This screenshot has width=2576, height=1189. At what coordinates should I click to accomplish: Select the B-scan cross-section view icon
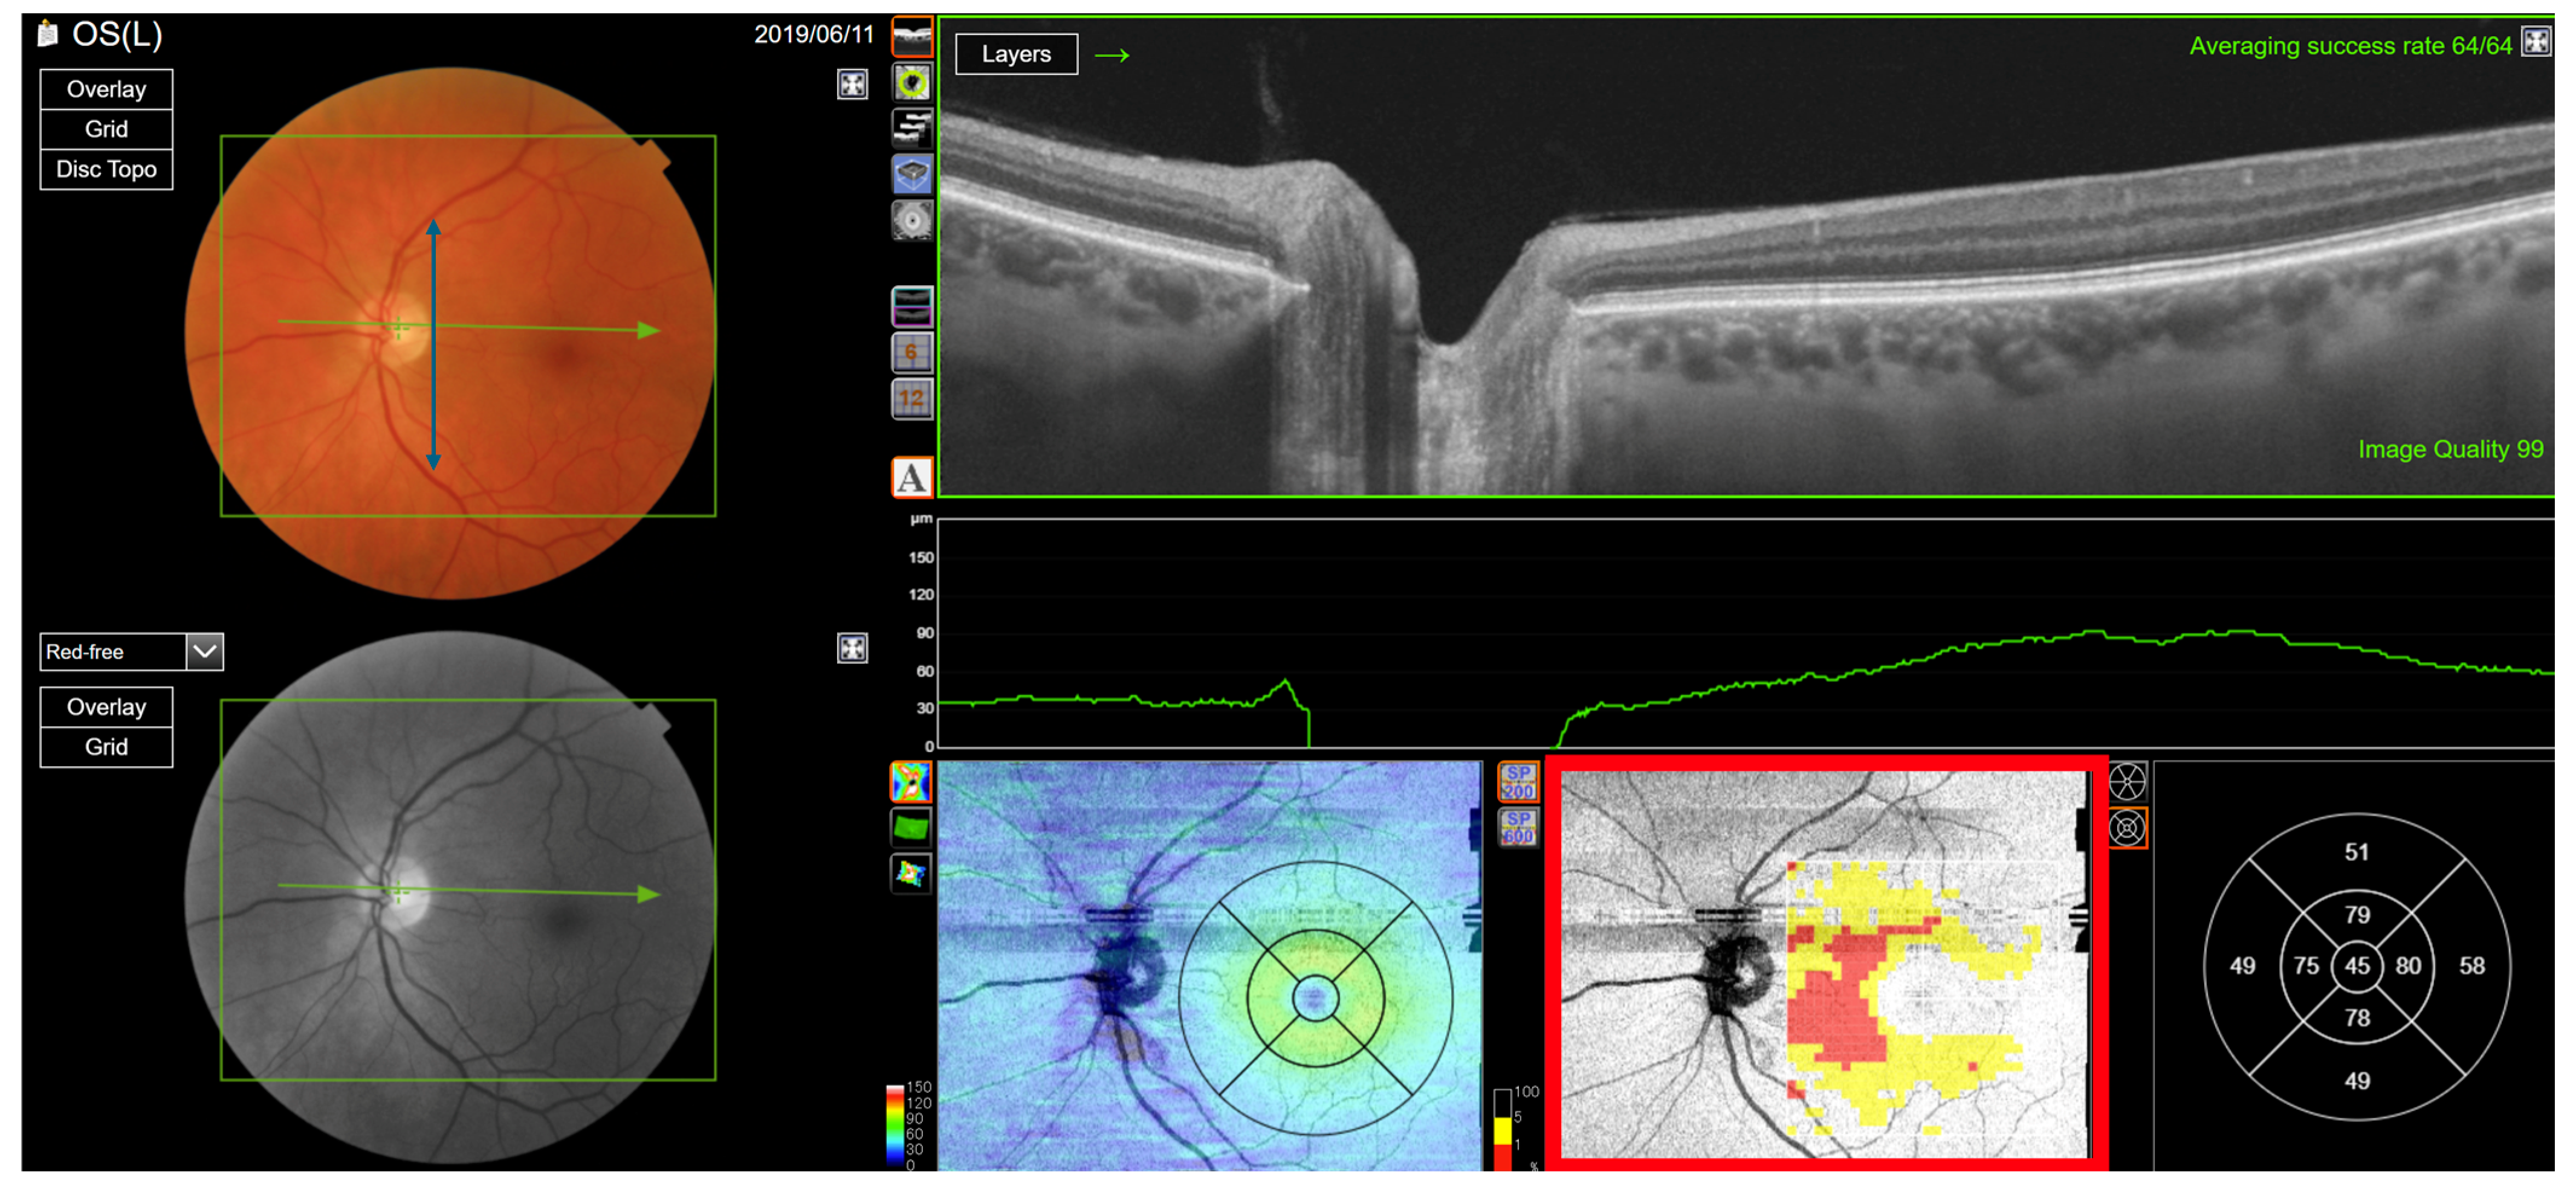pyautogui.click(x=911, y=37)
